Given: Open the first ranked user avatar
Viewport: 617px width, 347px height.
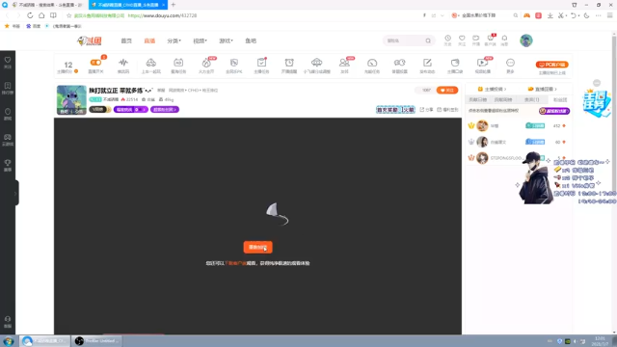Looking at the screenshot, I should click(x=482, y=125).
